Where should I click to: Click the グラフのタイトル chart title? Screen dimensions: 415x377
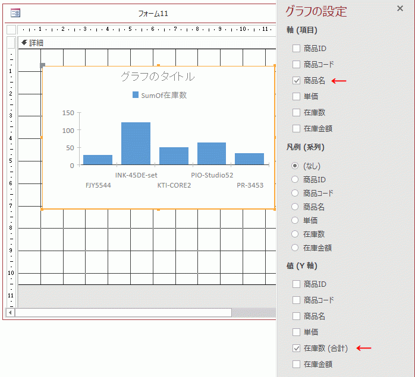[x=158, y=77]
